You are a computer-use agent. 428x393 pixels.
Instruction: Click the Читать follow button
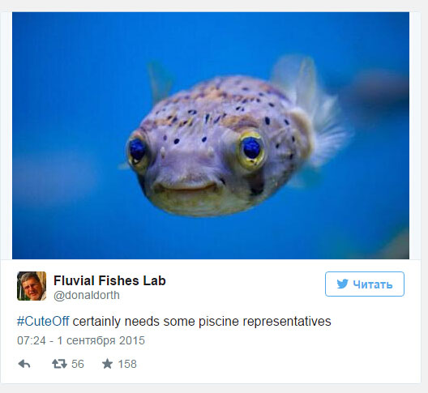click(x=365, y=284)
